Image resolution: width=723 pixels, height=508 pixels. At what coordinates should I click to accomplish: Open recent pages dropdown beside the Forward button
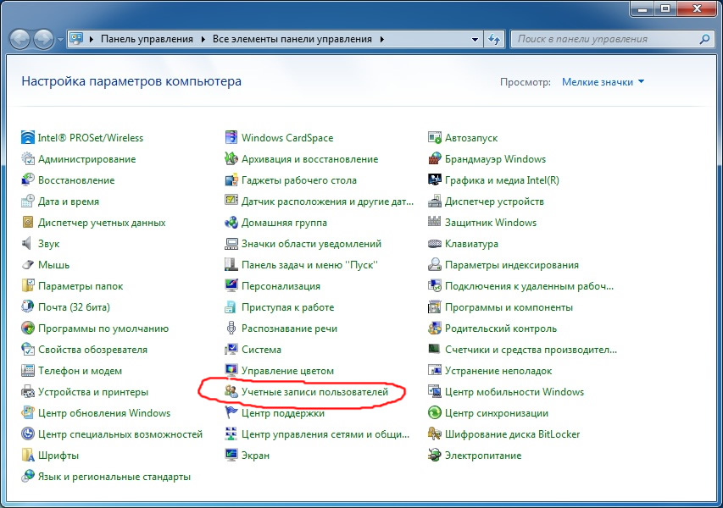click(x=60, y=40)
